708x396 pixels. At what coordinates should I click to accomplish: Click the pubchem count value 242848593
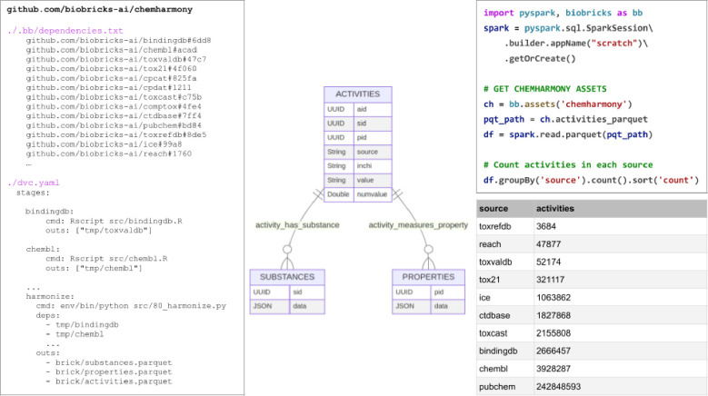[x=559, y=387]
